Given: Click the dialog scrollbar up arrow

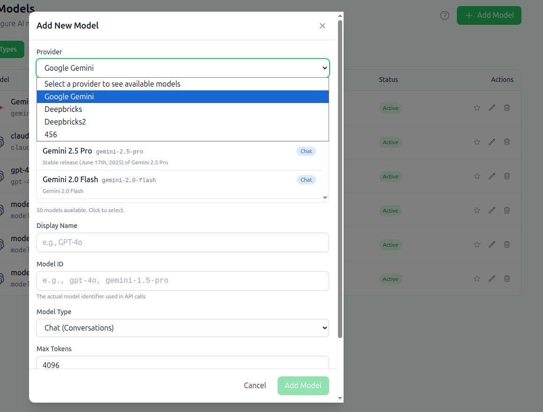Looking at the screenshot, I should (340, 15).
